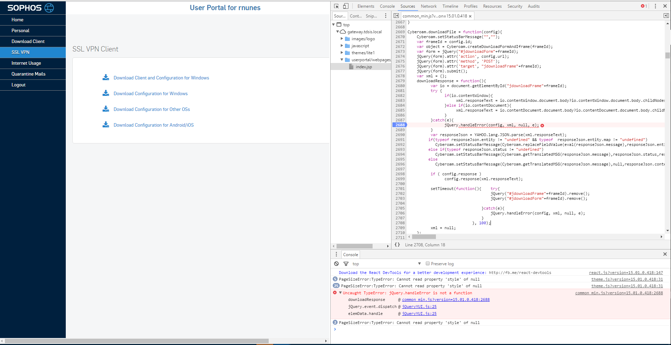Viewport: 671px width, 345px height.
Task: Open DevTools customize menu (three dots)
Action: click(x=655, y=6)
